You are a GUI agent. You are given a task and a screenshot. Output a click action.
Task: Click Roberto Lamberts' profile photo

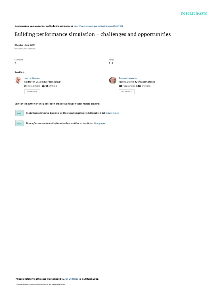112,80
